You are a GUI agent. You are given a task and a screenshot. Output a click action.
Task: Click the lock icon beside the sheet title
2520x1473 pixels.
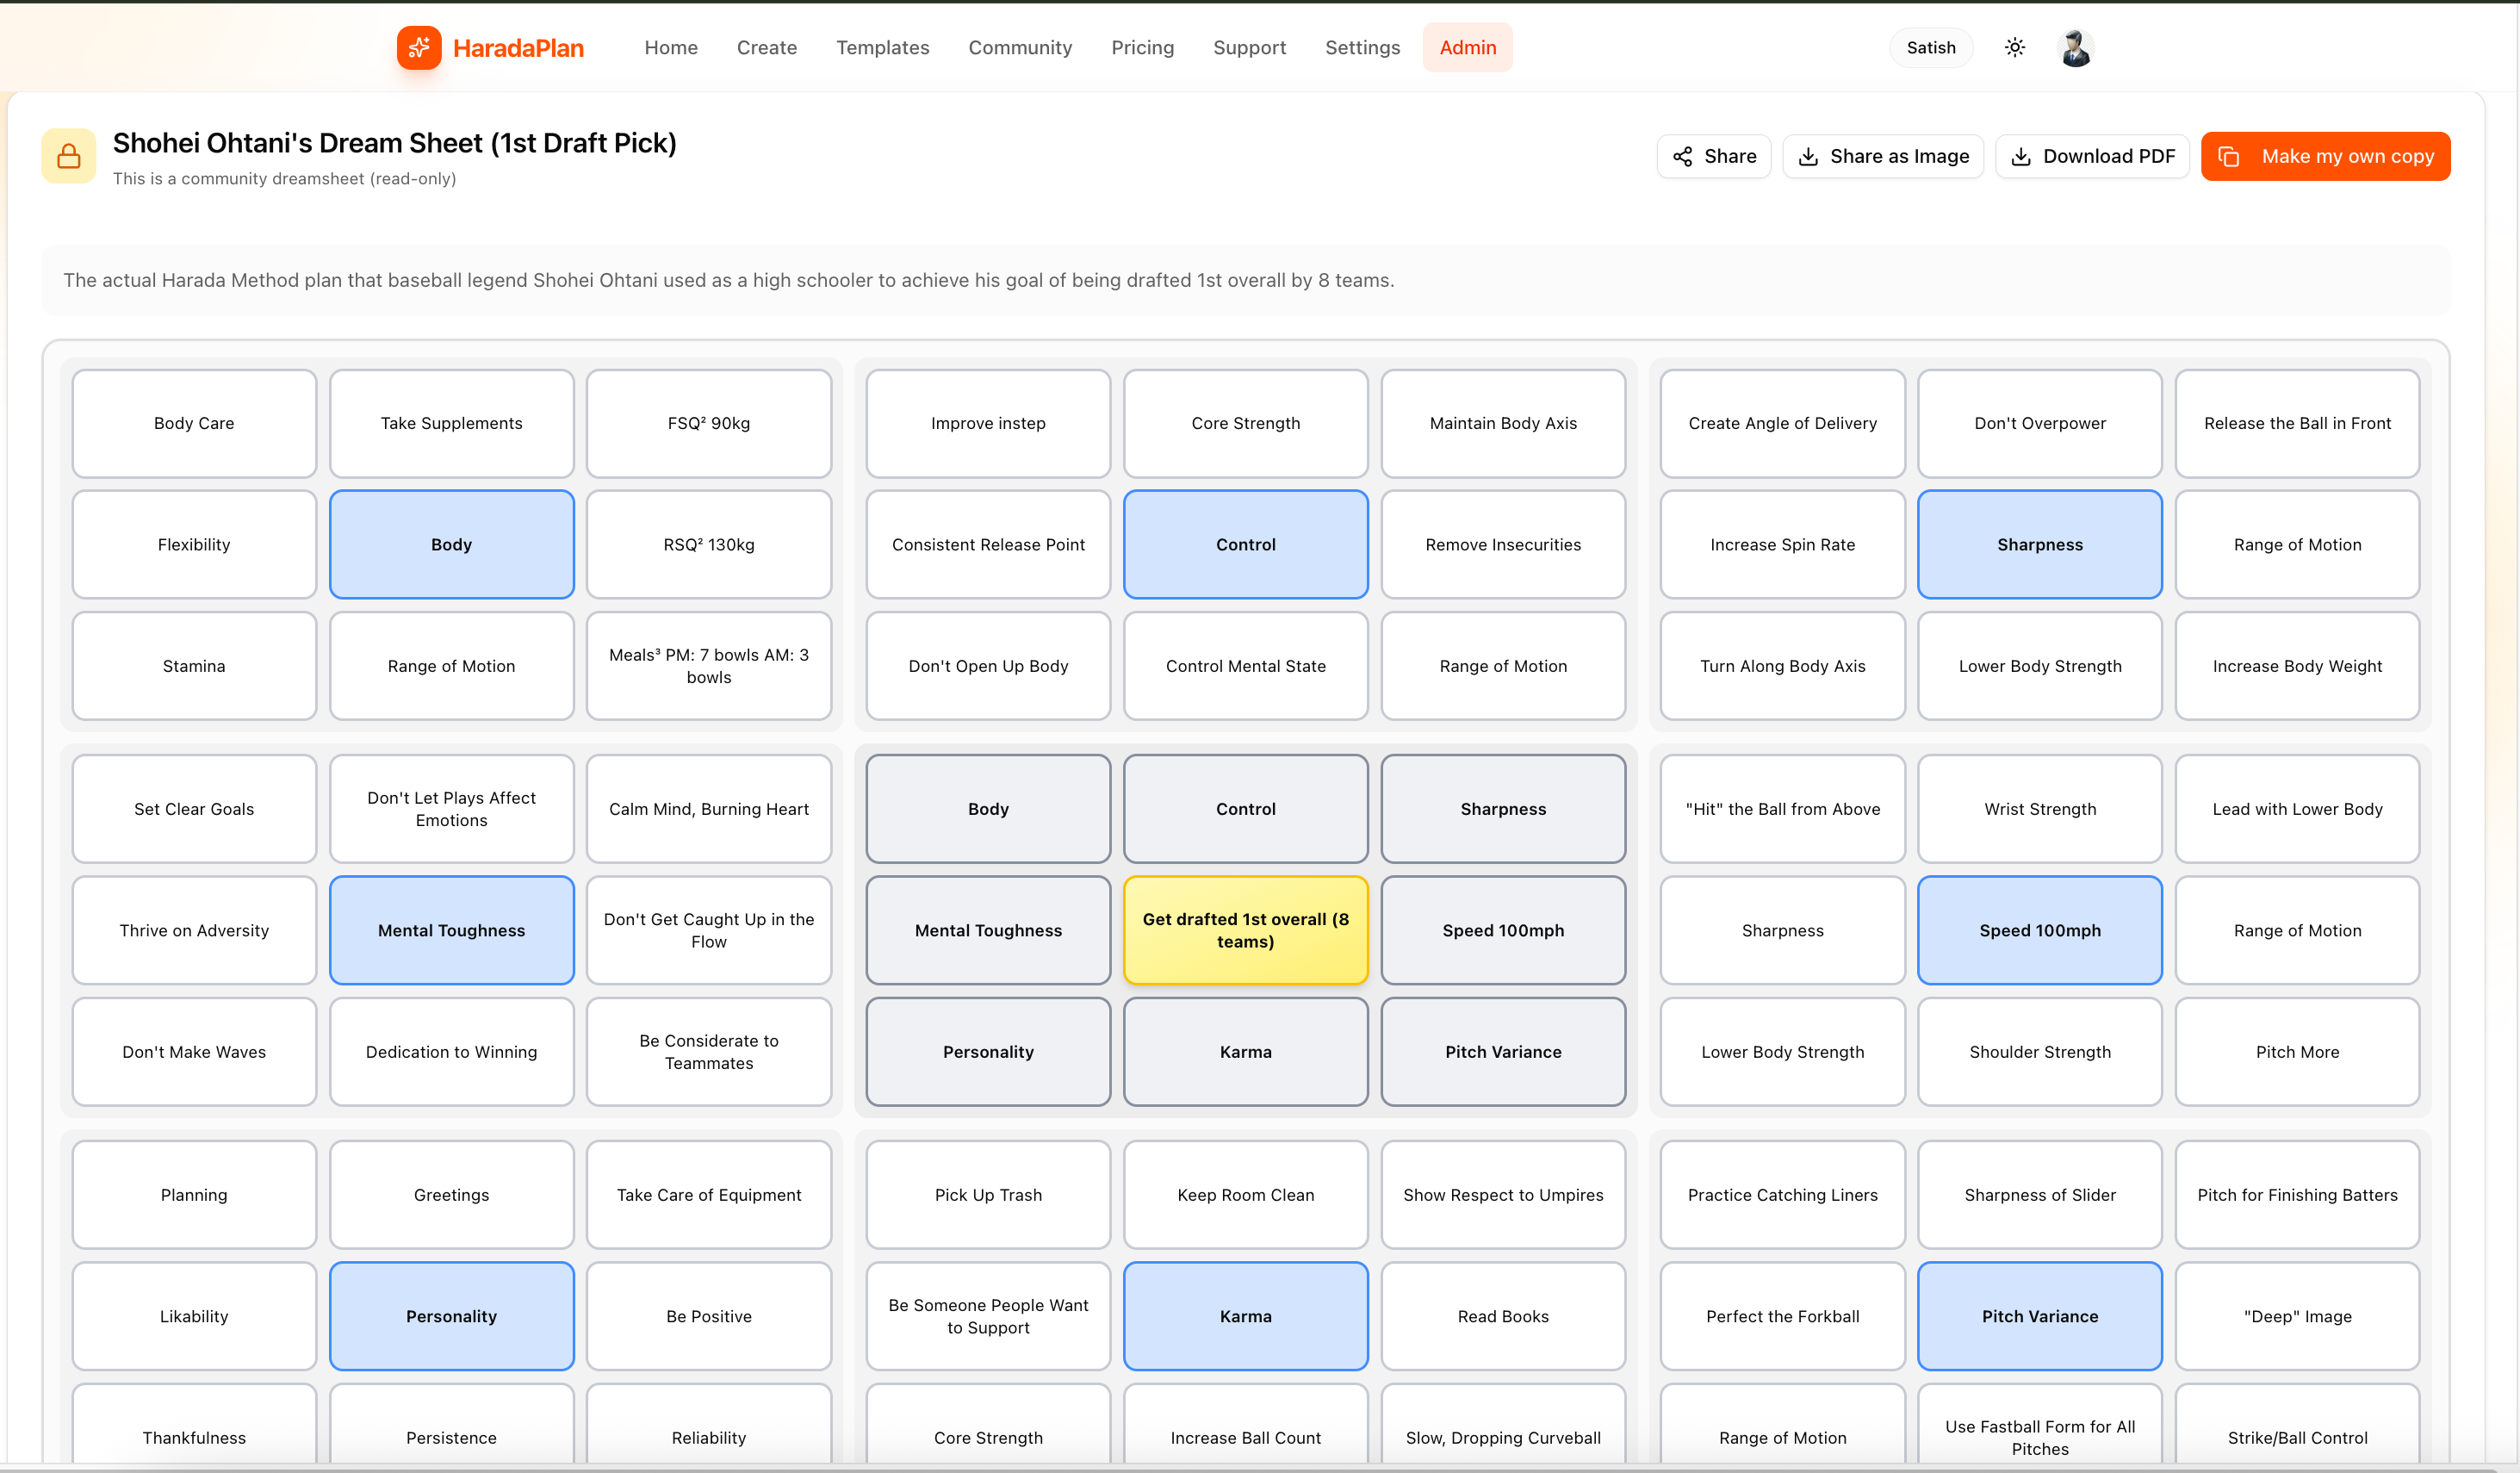coord(68,155)
